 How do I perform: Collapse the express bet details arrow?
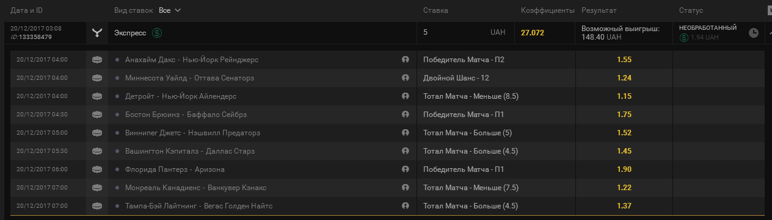768,32
